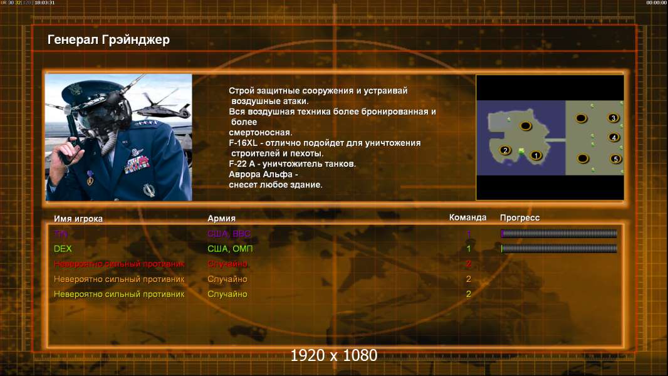Click the 'Прогресс' column header

point(519,217)
